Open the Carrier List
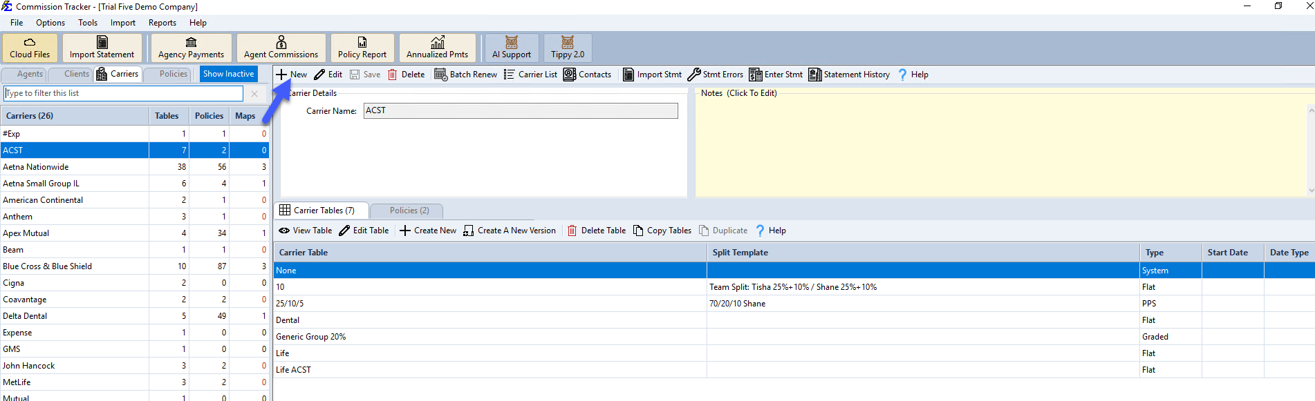This screenshot has width=1315, height=401. pos(530,75)
